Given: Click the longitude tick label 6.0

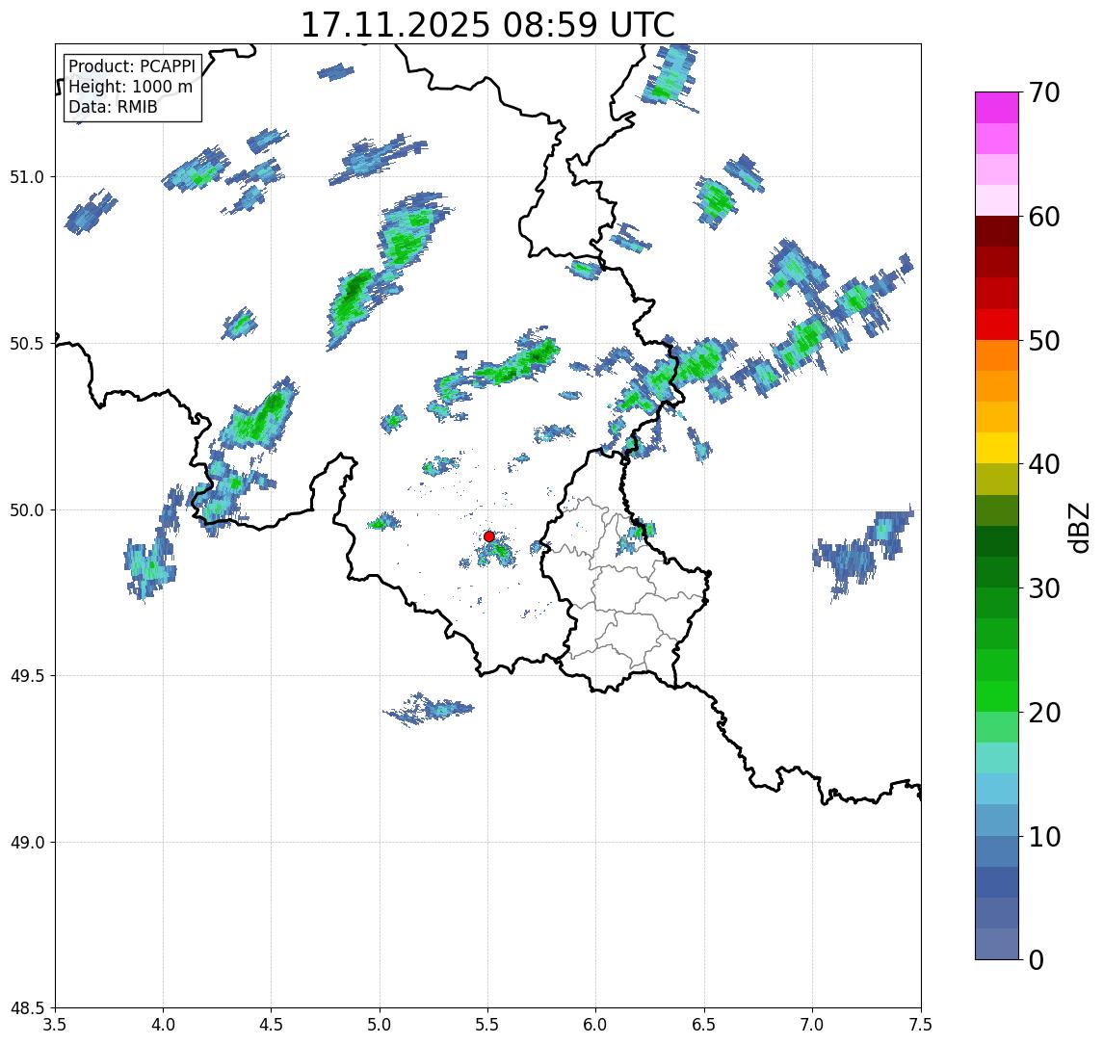Looking at the screenshot, I should pyautogui.click(x=596, y=1025).
